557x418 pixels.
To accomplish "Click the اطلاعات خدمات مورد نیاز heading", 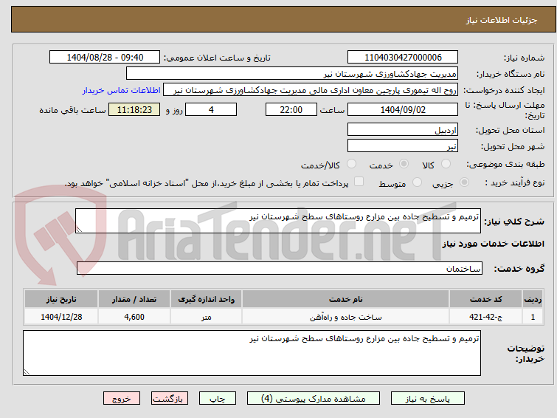I will (493, 244).
